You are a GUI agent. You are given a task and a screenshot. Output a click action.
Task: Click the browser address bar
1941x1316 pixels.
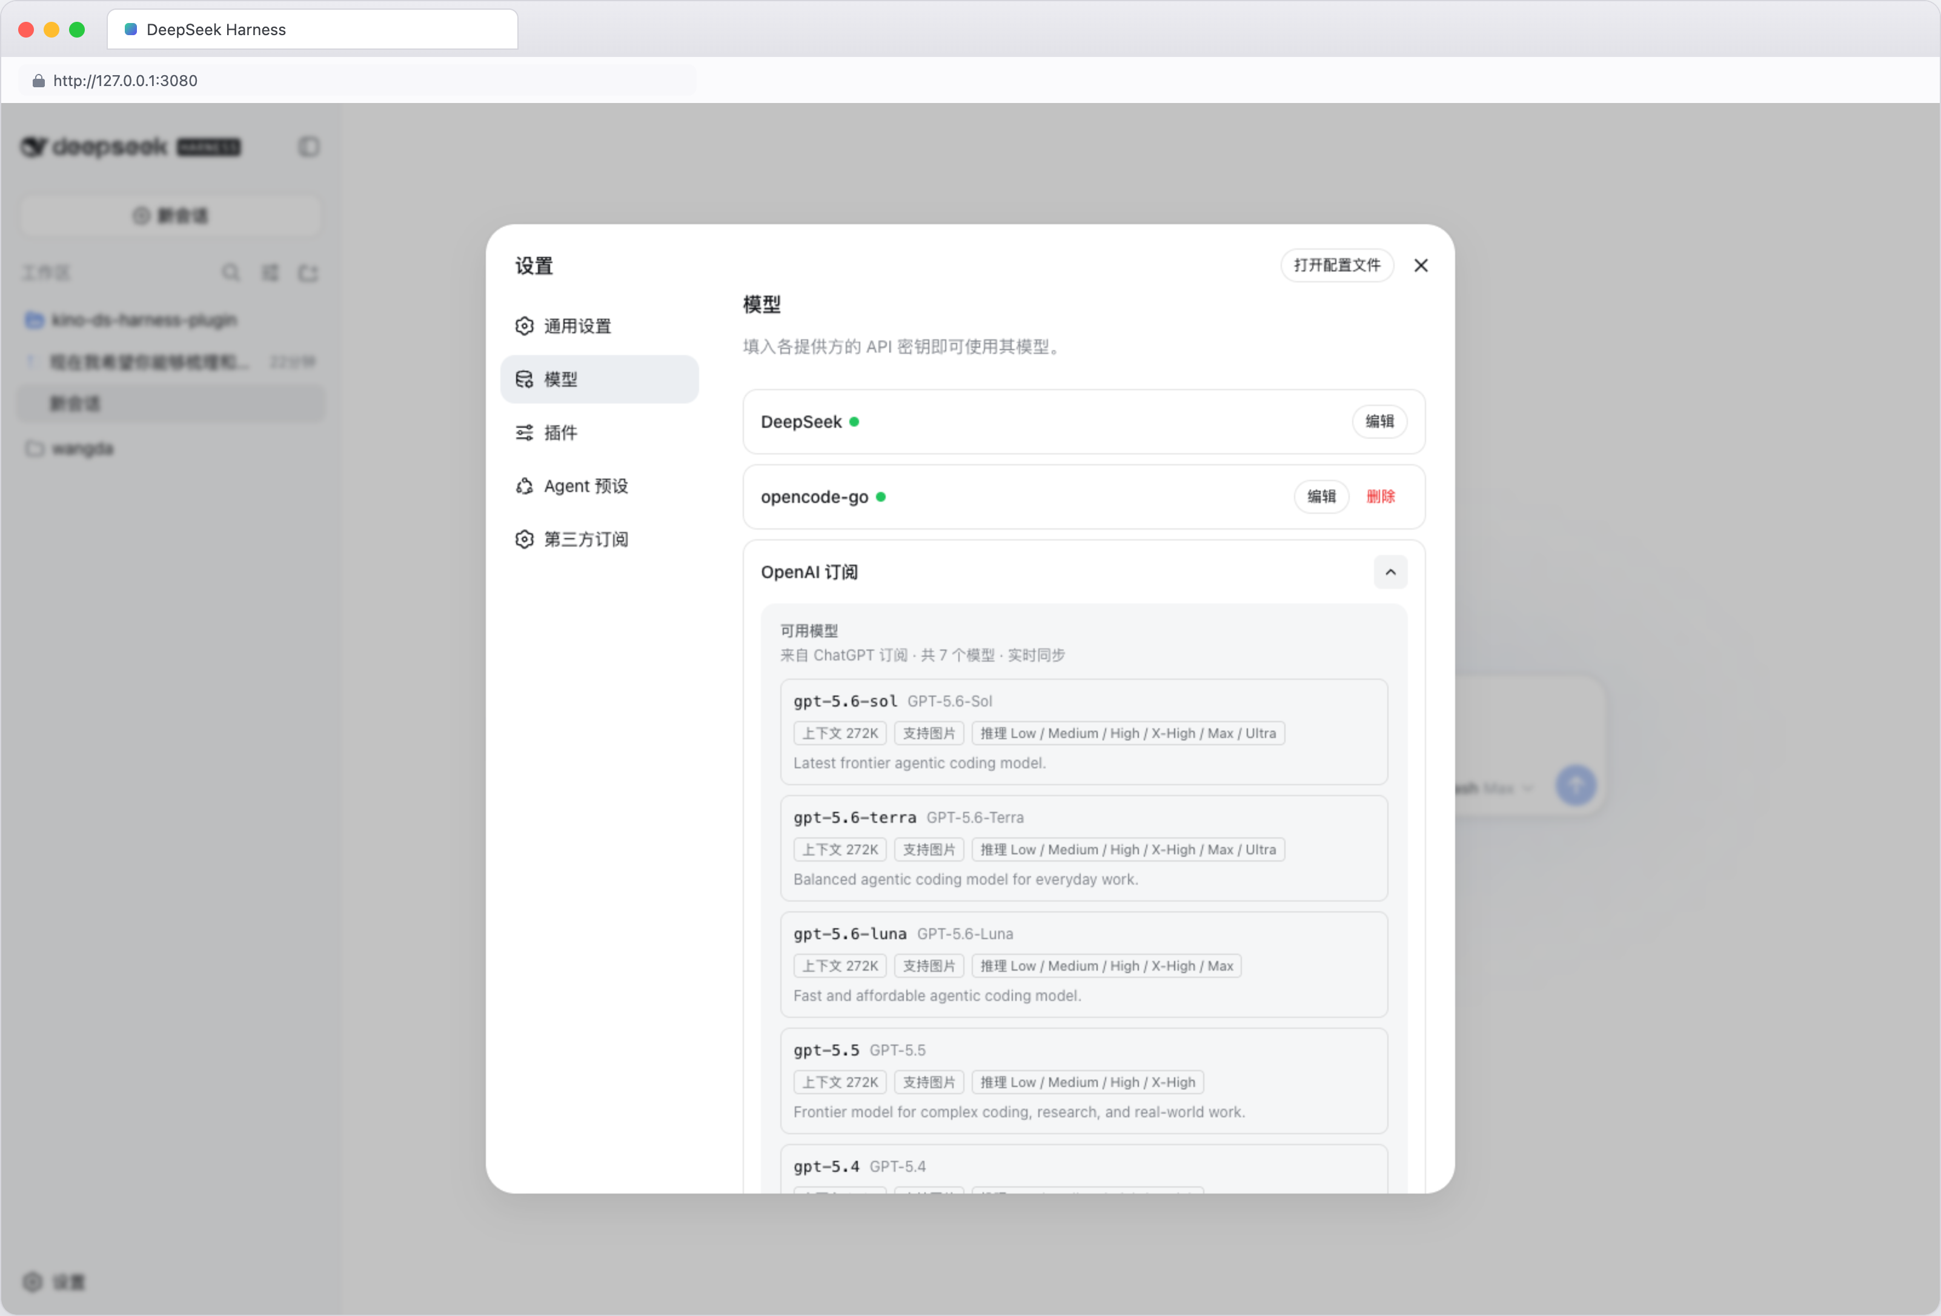coord(357,80)
